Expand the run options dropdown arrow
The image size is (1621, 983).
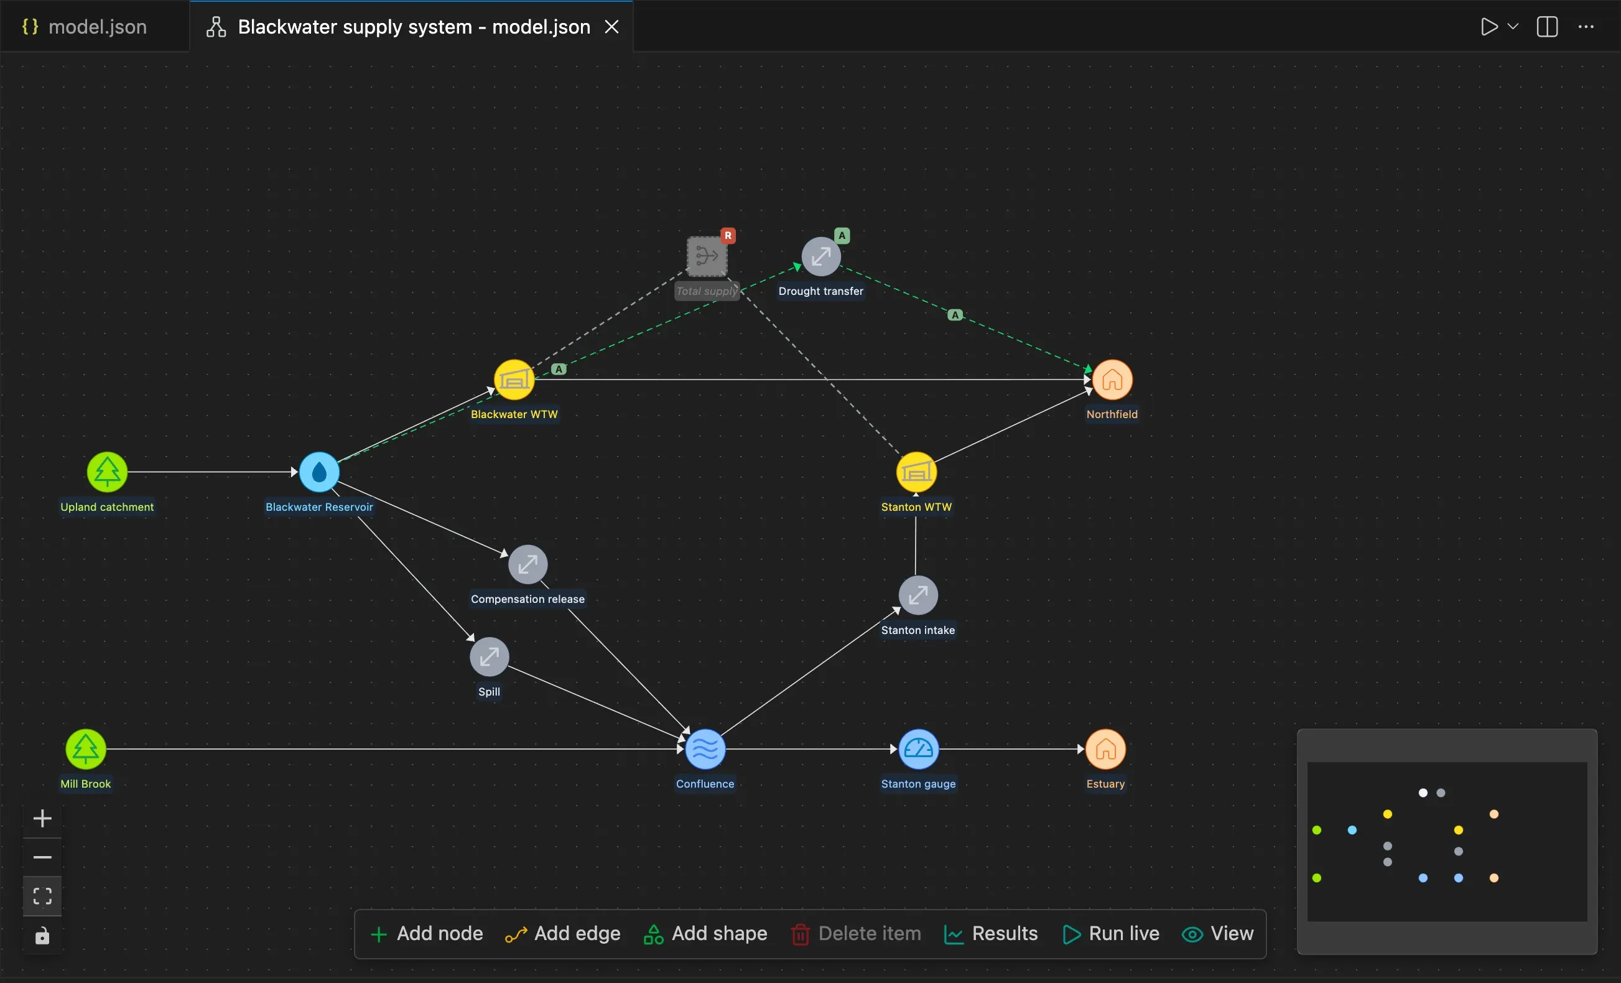(x=1512, y=27)
